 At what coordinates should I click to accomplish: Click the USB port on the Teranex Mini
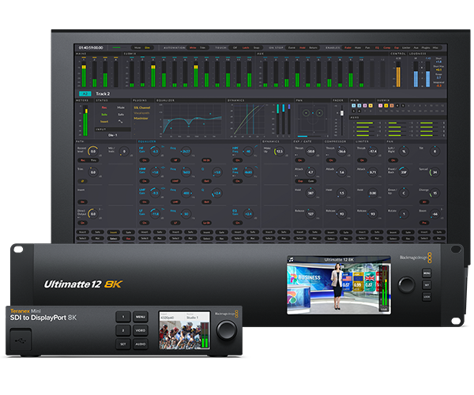(x=21, y=340)
